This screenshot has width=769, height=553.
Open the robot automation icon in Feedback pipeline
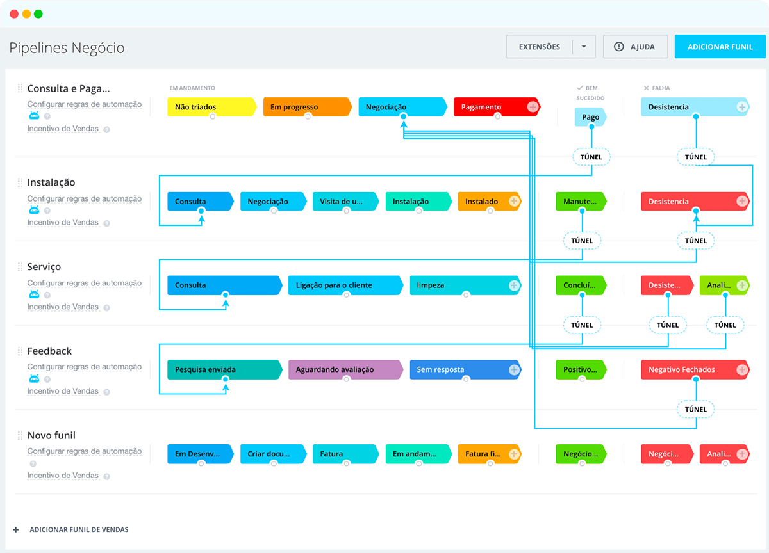(34, 379)
